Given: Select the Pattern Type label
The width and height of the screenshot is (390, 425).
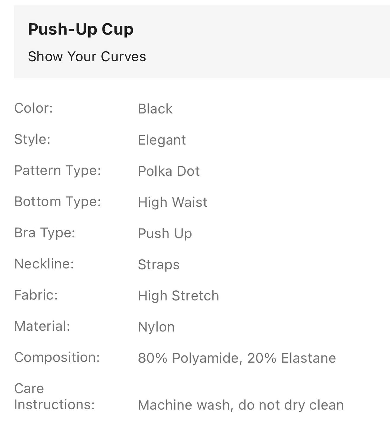Looking at the screenshot, I should 57,170.
